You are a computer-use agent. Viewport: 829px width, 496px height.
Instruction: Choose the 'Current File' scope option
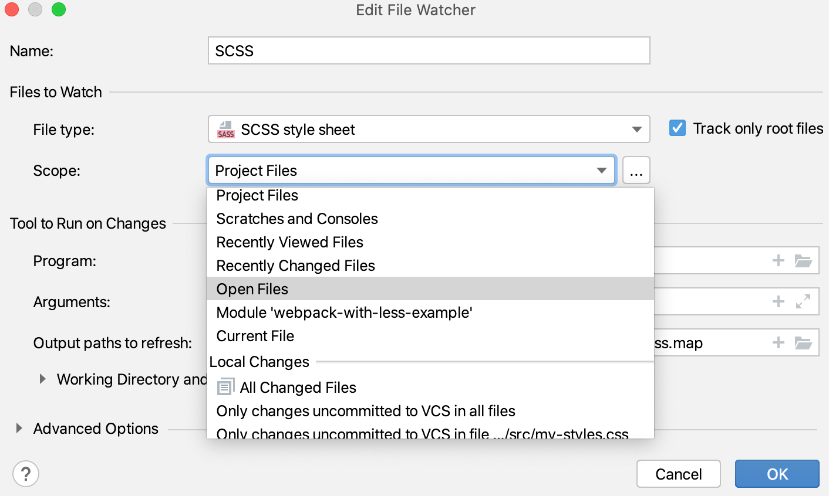coord(255,335)
